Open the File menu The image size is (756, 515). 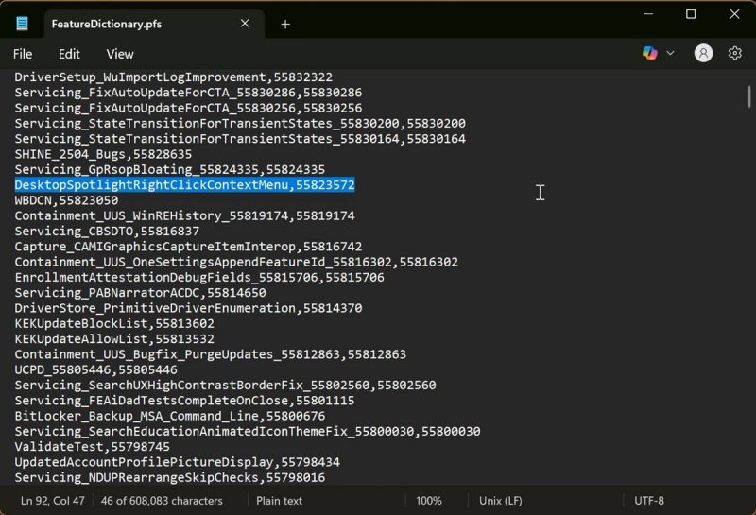coord(23,54)
